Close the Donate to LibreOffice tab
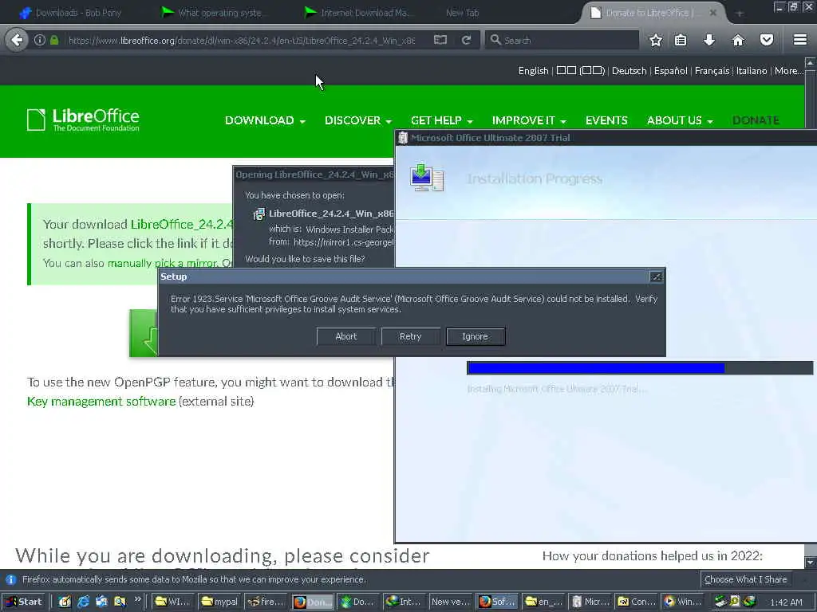 coord(712,13)
